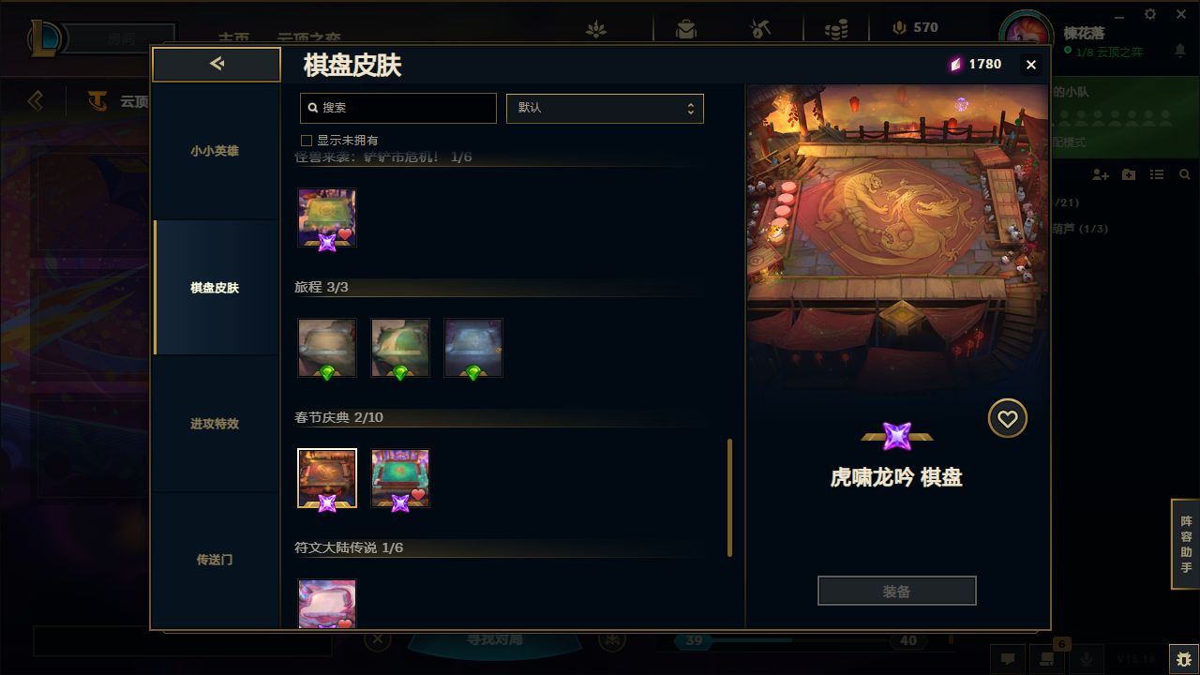Select the green 春节庆典 arena thumbnail

pyautogui.click(x=400, y=478)
